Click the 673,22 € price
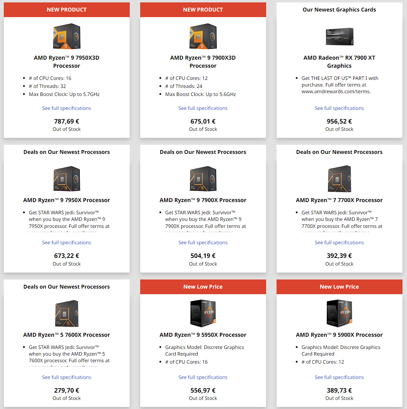Viewport: 407px width, 409px height. click(67, 255)
